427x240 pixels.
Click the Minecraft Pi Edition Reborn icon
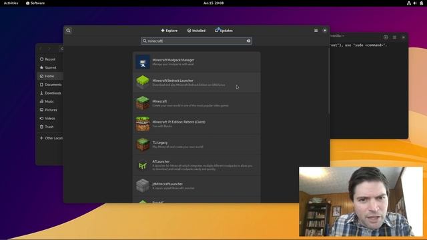coord(143,124)
